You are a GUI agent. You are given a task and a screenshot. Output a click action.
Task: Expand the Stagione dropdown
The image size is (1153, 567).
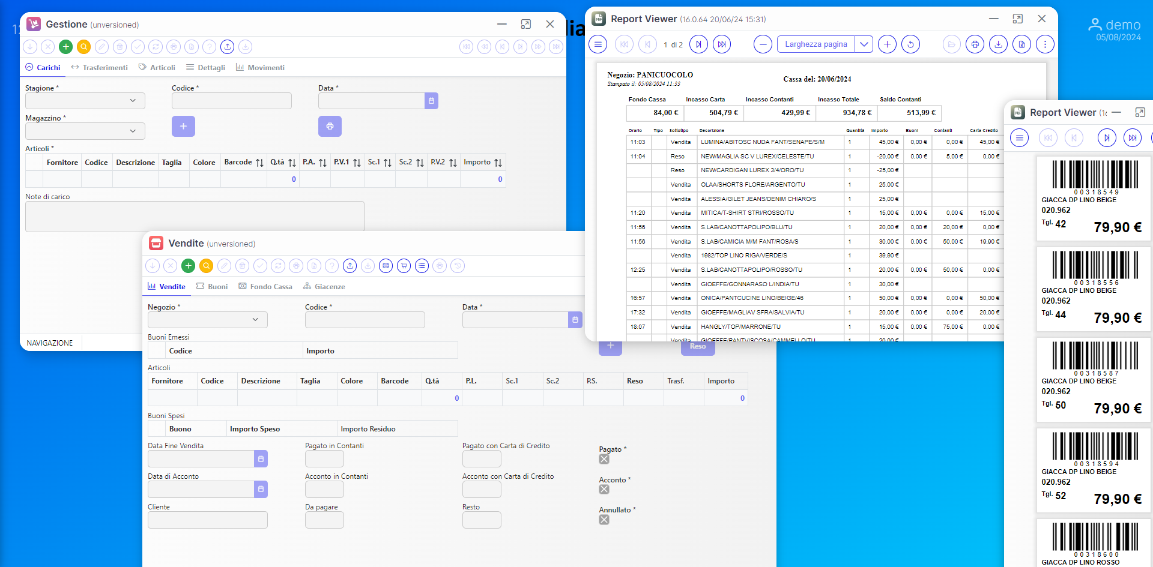[x=85, y=101]
